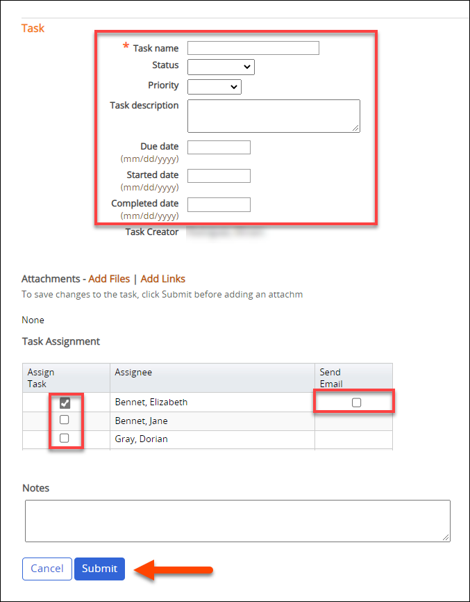Submit the task form
Image resolution: width=470 pixels, height=602 pixels.
100,569
